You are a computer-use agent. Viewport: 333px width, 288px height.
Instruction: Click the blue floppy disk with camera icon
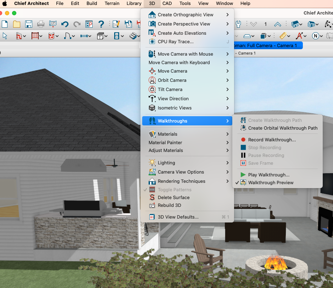[128, 24]
